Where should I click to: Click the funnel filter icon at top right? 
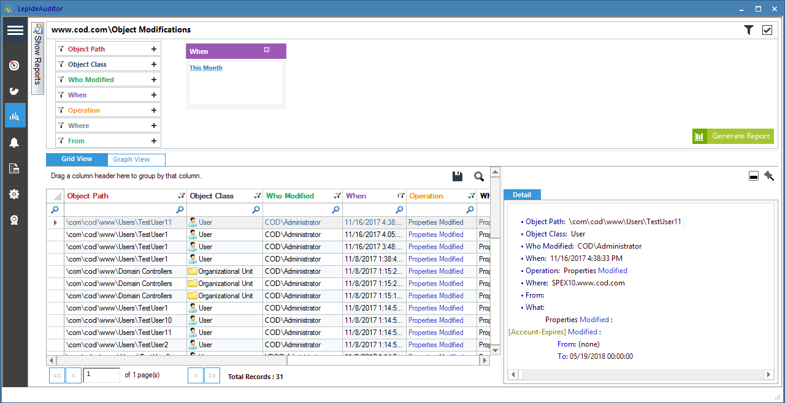click(x=749, y=30)
